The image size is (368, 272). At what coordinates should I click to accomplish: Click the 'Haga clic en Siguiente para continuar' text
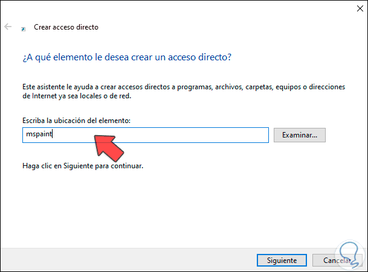coord(82,165)
